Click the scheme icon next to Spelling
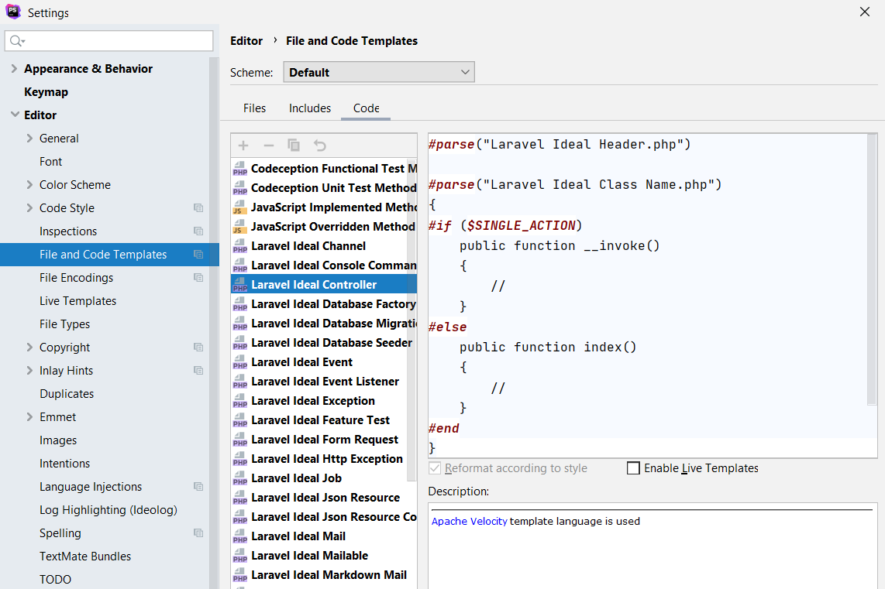The height and width of the screenshot is (589, 885). click(198, 532)
